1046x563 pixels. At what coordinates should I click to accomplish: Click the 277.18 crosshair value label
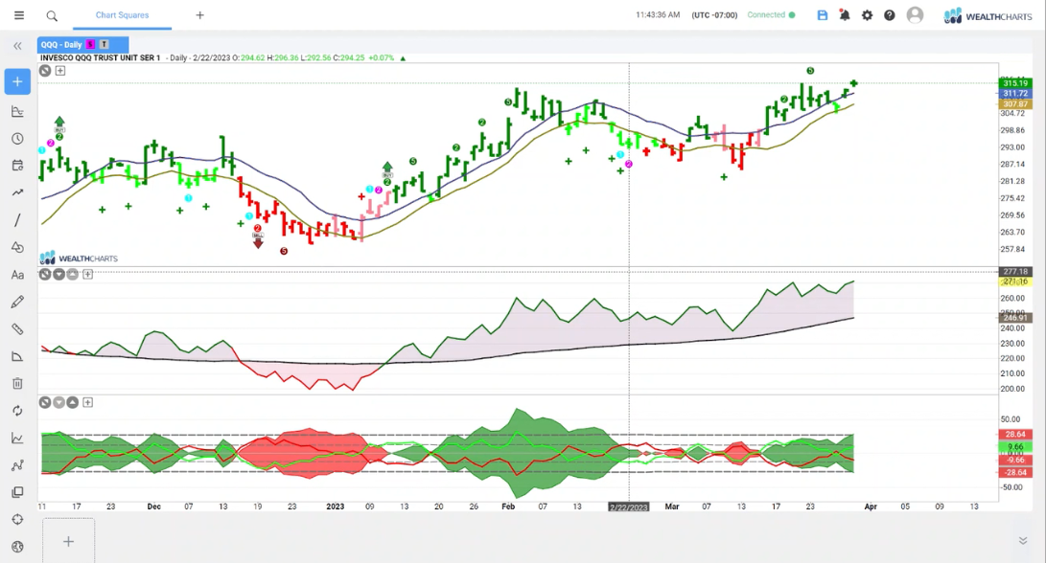point(1015,272)
